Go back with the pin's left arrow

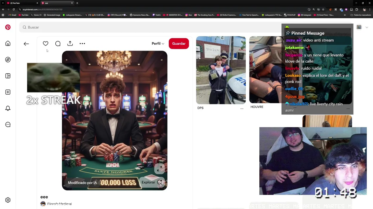(x=26, y=44)
